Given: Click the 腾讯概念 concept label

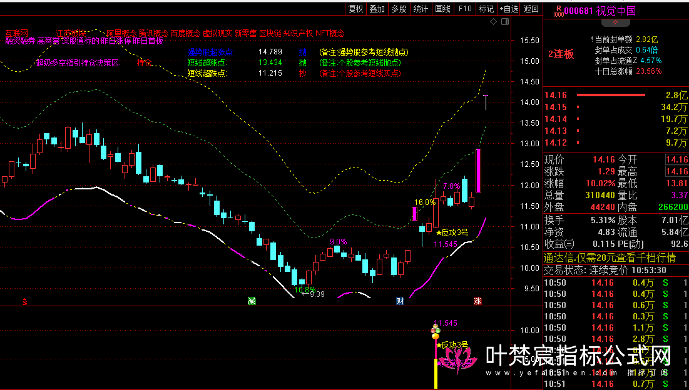Looking at the screenshot, I should pos(153,33).
